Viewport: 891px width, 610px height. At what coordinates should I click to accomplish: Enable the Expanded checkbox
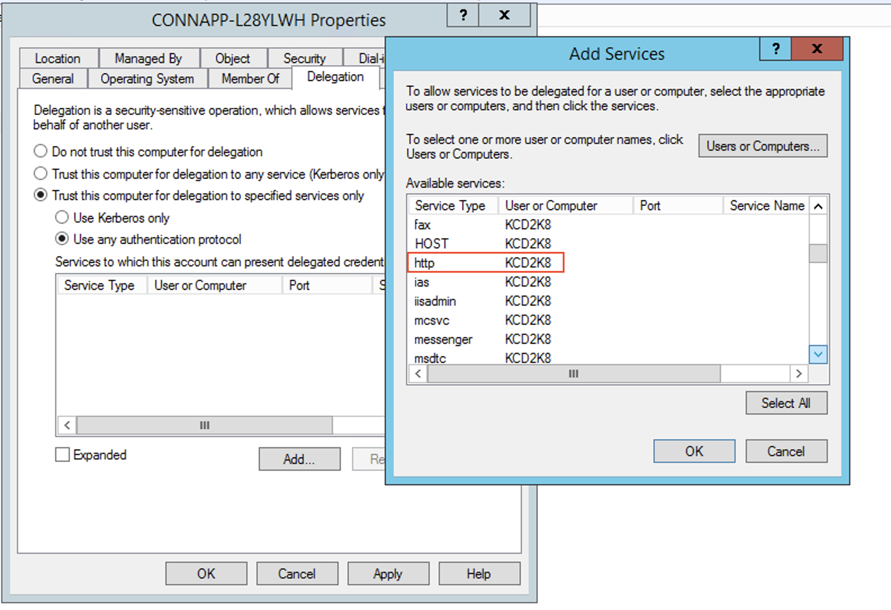(62, 454)
